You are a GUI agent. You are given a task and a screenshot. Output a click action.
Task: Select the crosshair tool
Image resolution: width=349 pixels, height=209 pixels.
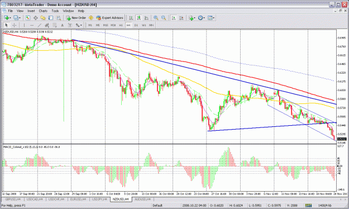tap(15, 25)
